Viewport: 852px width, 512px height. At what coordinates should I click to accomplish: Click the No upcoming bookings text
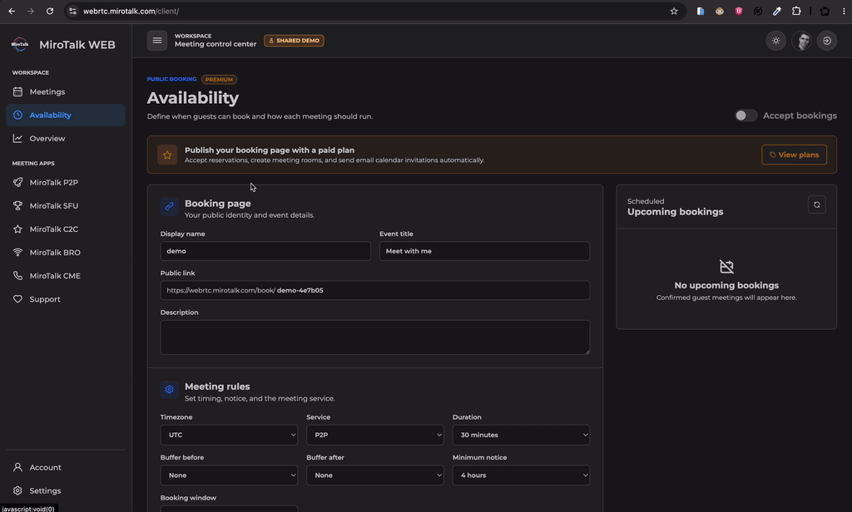coord(726,286)
